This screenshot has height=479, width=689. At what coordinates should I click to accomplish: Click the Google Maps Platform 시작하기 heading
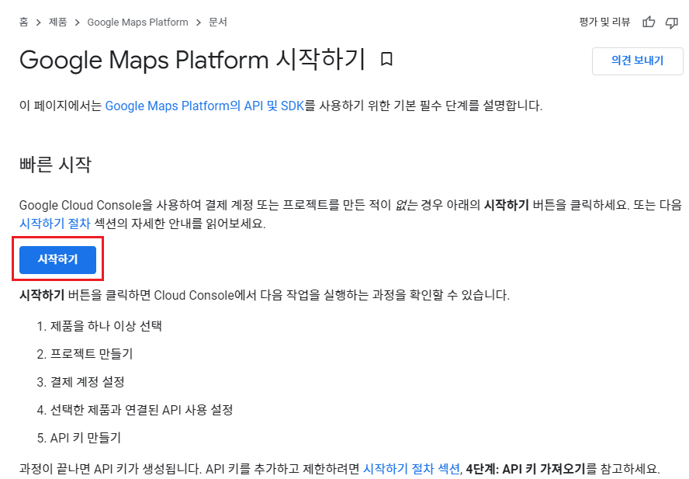tap(192, 59)
